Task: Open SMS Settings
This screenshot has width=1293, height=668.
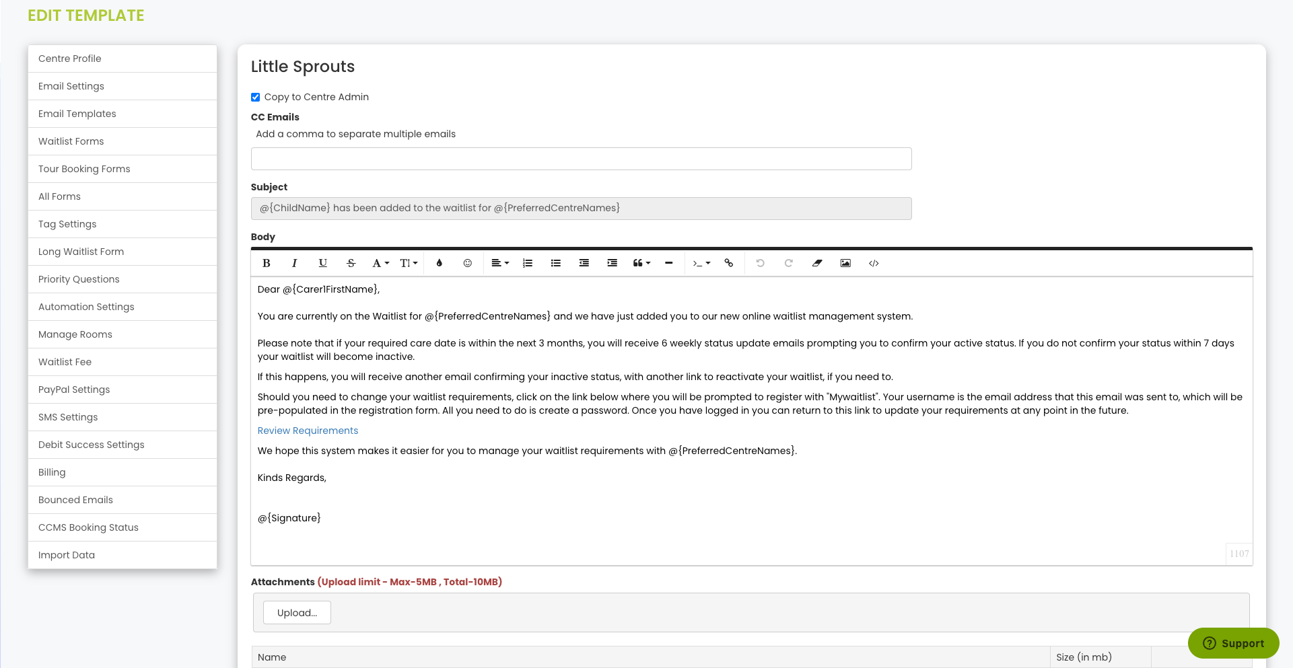Action: coord(123,417)
